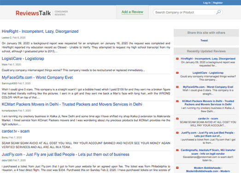Click author name Ware
The image size is (241, 173).
[x=5, y=65]
